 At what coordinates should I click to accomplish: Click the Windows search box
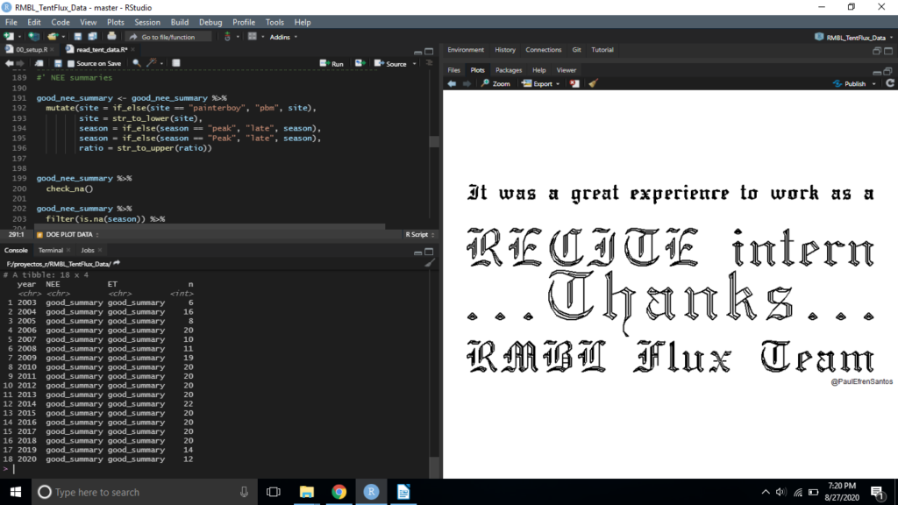tap(145, 492)
